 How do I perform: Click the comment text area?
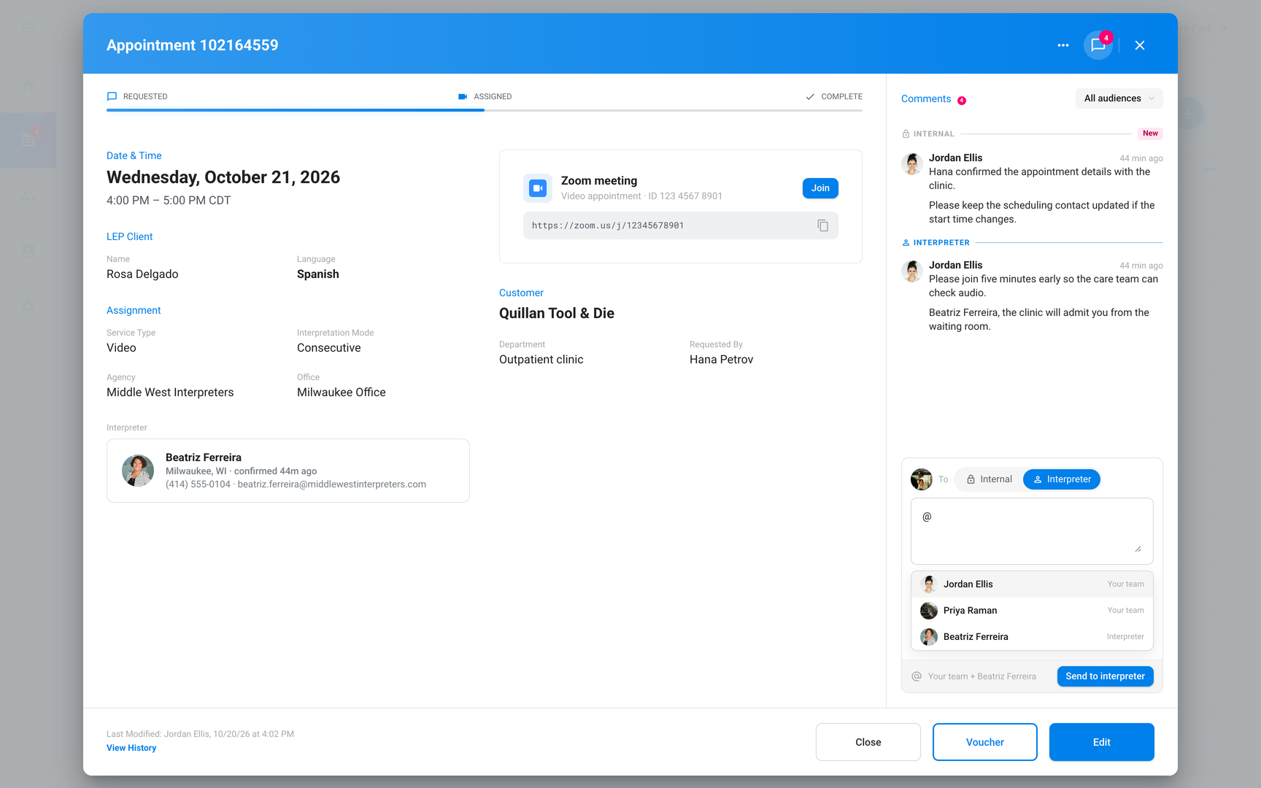(1032, 531)
